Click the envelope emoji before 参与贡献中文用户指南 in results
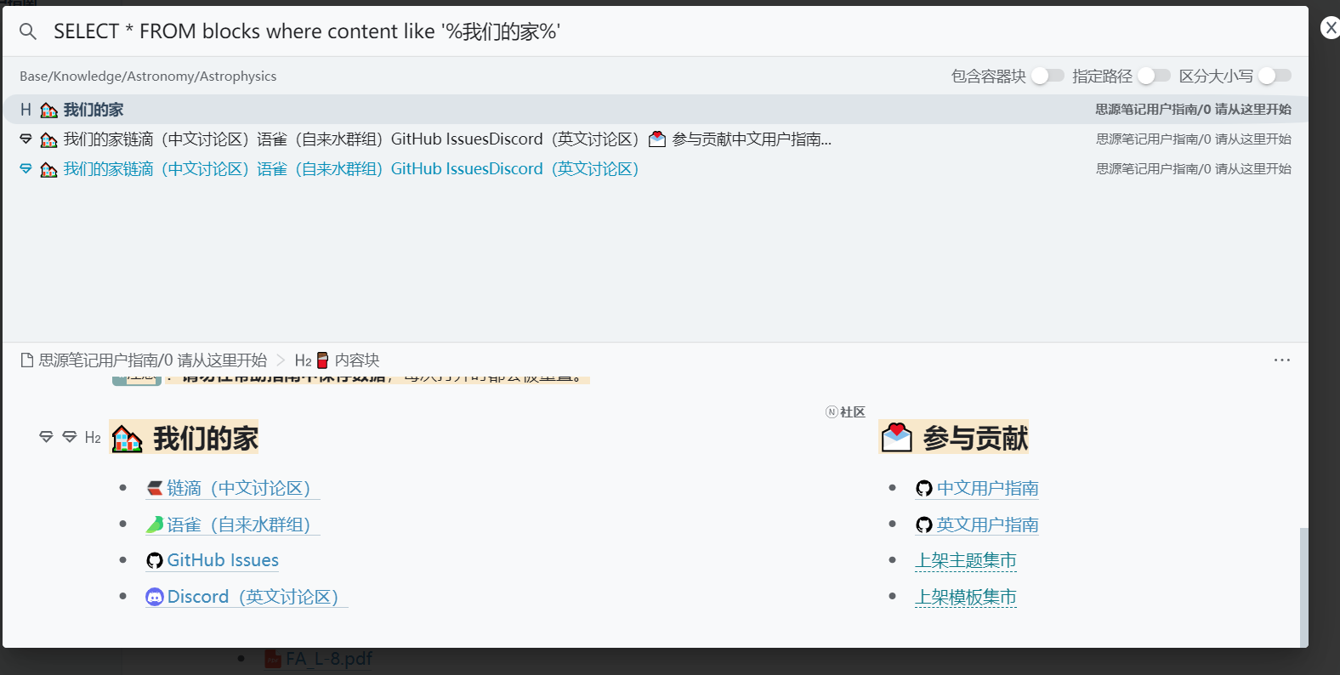The height and width of the screenshot is (675, 1340). [x=657, y=139]
